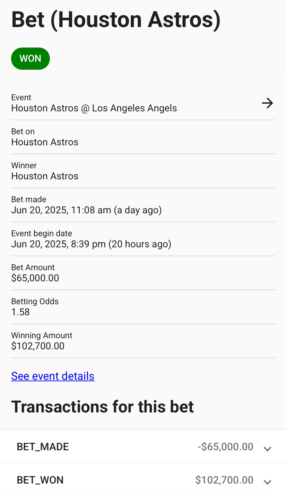Click the Winning Amount field value
Image resolution: width=287 pixels, height=495 pixels.
pos(38,346)
